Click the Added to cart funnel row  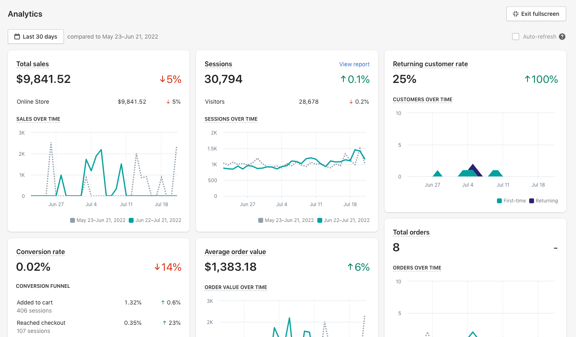[99, 307]
